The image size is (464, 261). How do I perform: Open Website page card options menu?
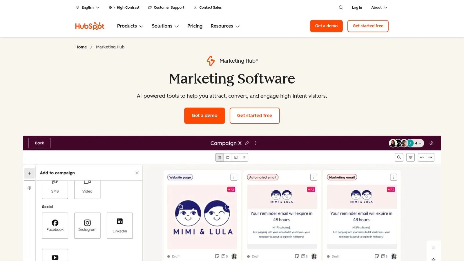point(234,177)
